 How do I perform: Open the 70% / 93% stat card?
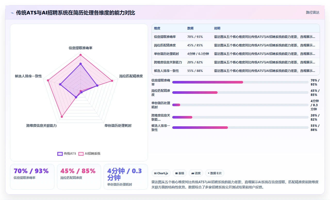[32, 177]
